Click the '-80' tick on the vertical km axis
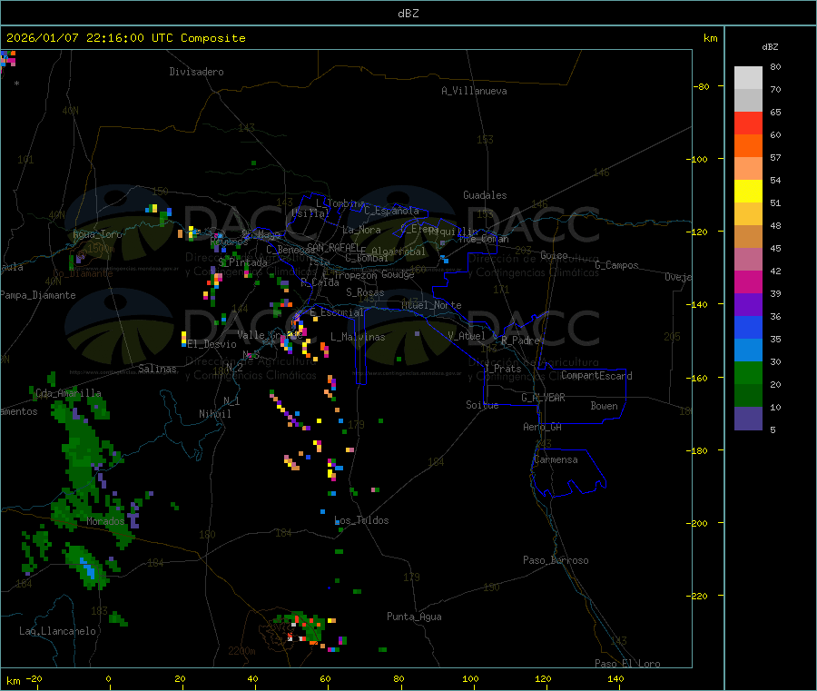Screen dimensions: 817x691 (x=701, y=86)
